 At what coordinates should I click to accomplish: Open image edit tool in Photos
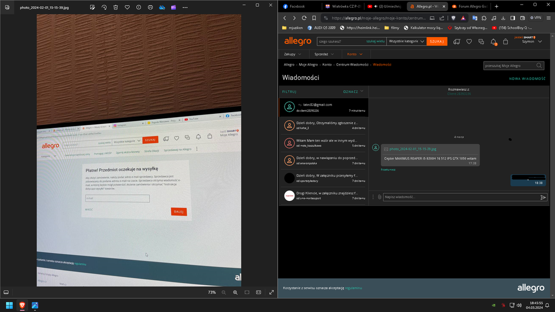pyautogui.click(x=92, y=7)
